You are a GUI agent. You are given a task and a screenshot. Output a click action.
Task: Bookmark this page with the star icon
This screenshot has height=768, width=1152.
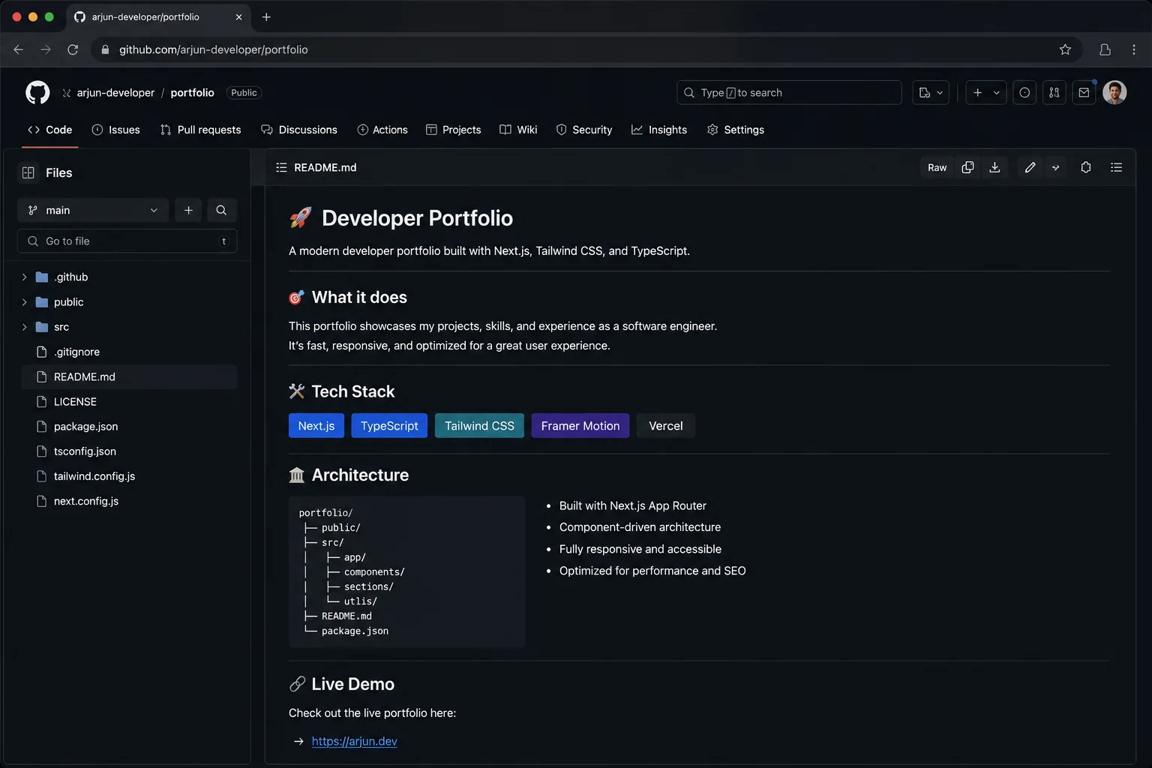1065,49
